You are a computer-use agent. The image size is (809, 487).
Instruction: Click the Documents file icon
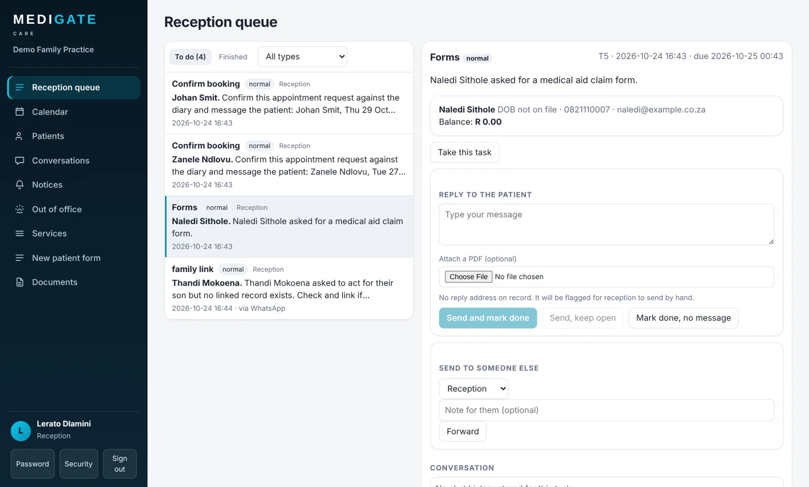pyautogui.click(x=19, y=282)
